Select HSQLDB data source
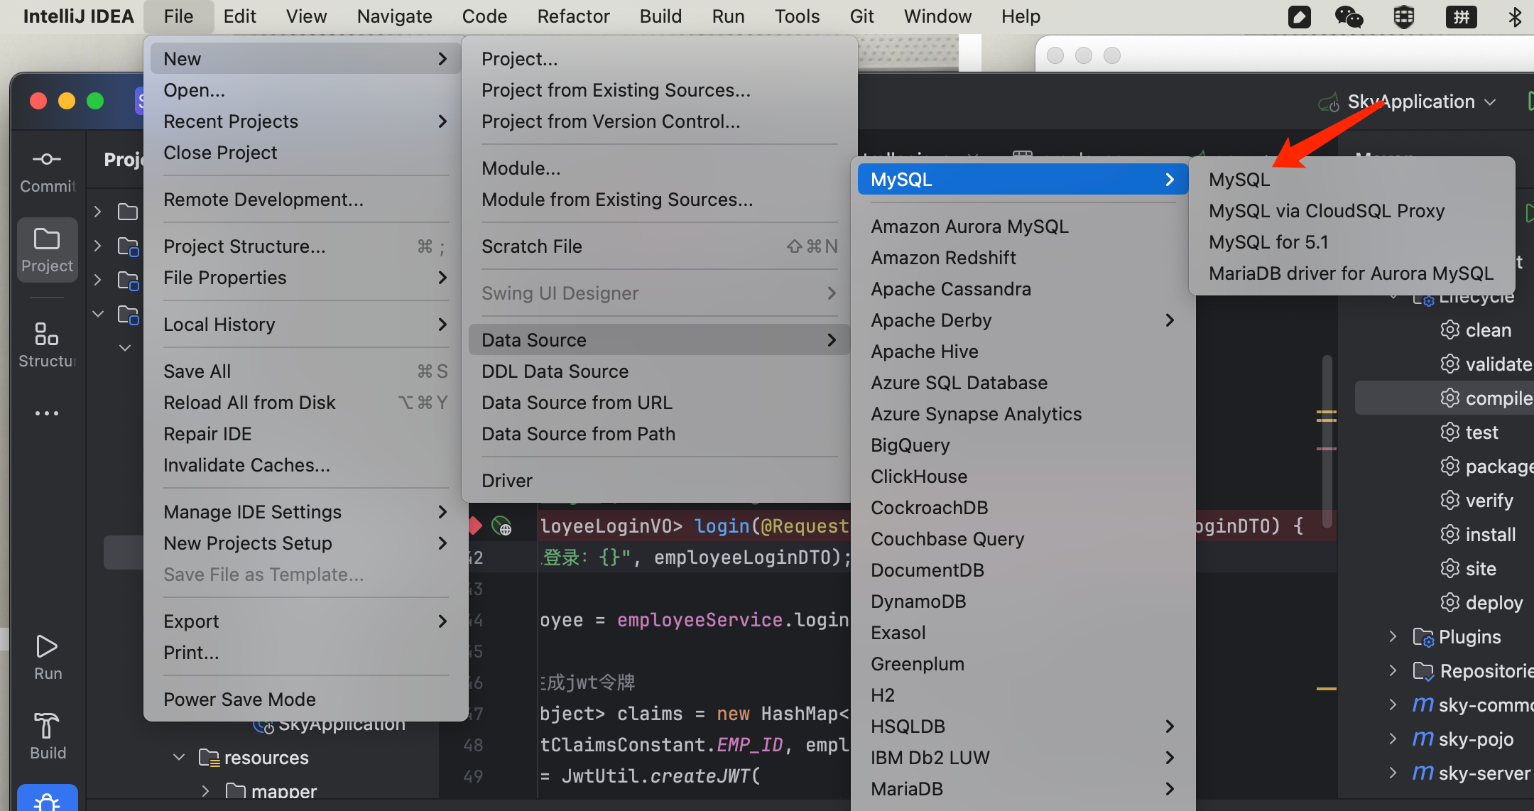 click(x=1023, y=726)
